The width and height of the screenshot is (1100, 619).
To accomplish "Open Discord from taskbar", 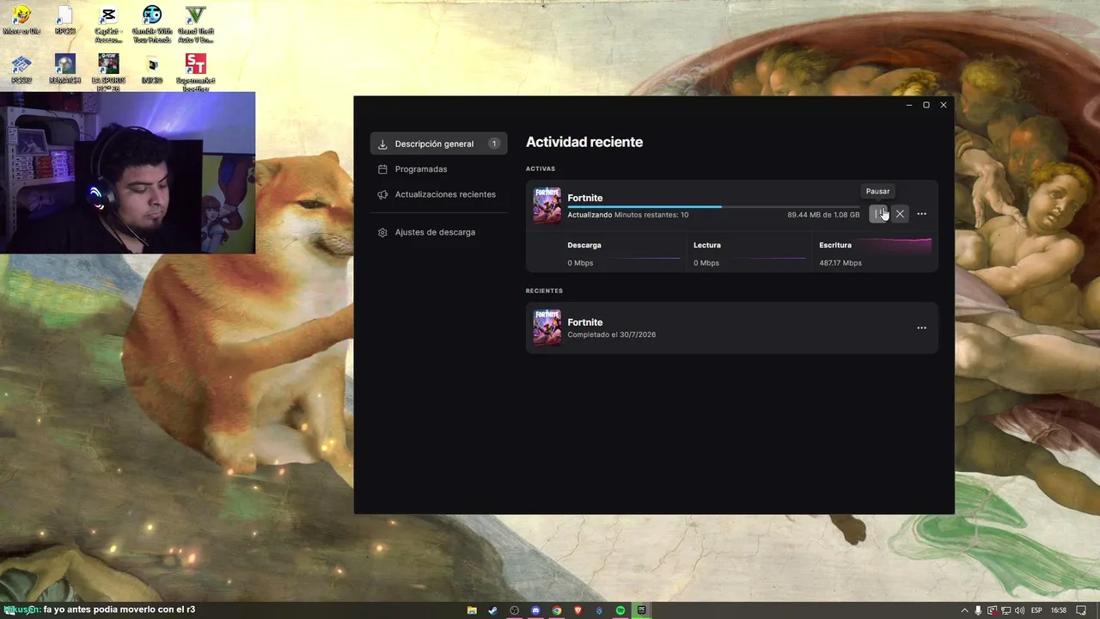I will coord(535,610).
